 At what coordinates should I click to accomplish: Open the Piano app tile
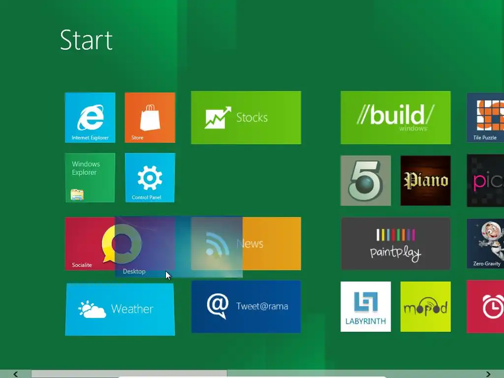[426, 181]
